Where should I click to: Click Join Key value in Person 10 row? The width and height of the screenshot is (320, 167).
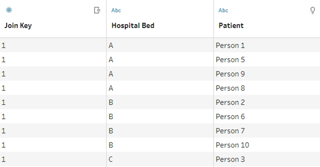4,145
